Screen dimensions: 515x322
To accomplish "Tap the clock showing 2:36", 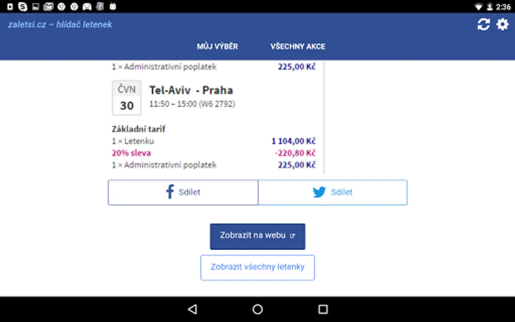I will (x=503, y=7).
